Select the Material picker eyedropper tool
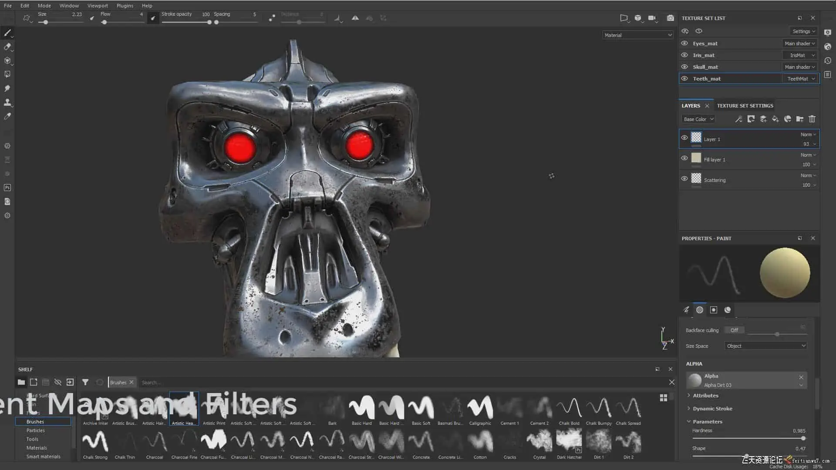The width and height of the screenshot is (836, 470). coord(7,116)
